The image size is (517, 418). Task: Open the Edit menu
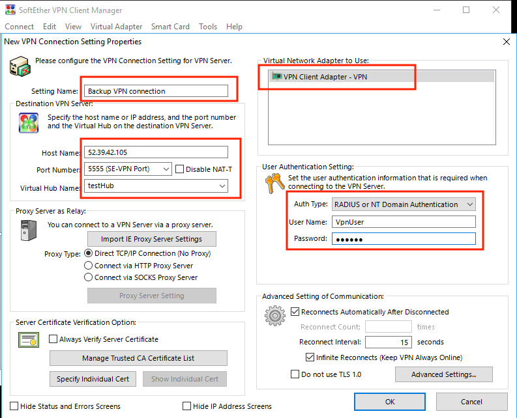click(50, 27)
